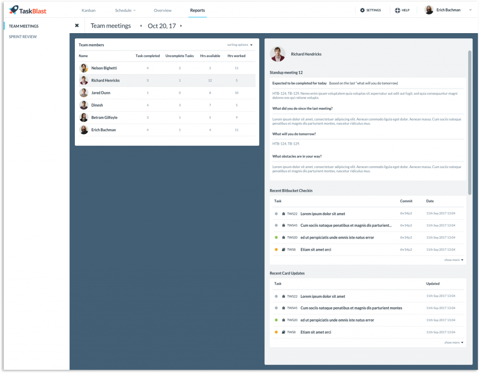
Task: Open the sorting options dropdown
Action: [x=240, y=45]
